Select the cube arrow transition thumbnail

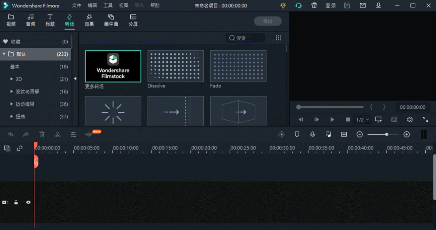point(238,111)
